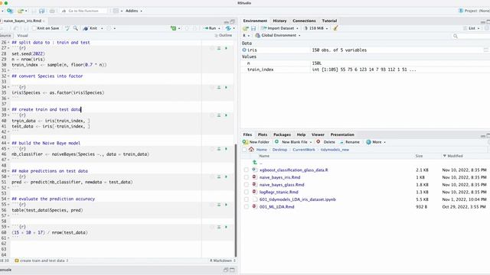
Task: Open the Global Environment dropdown
Action: (x=278, y=36)
